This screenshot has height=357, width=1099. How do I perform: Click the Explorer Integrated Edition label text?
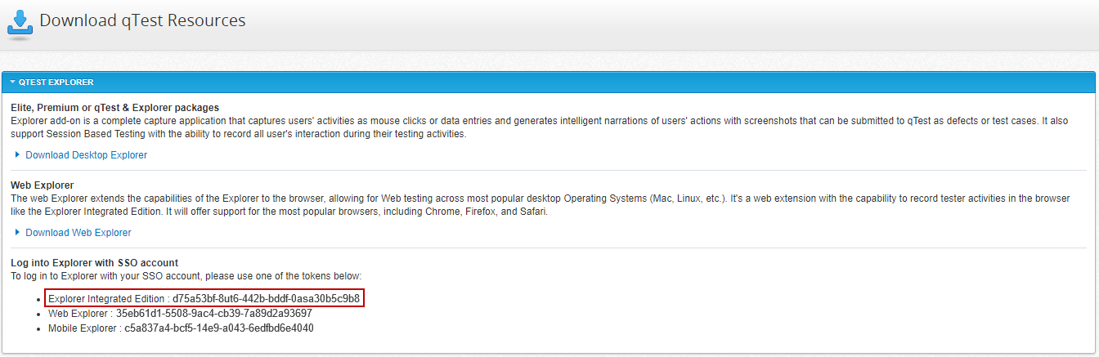(106, 299)
